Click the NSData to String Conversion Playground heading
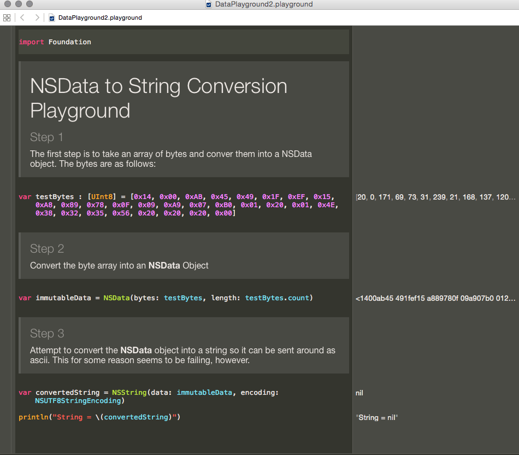Viewport: 519px width, 455px height. click(158, 98)
